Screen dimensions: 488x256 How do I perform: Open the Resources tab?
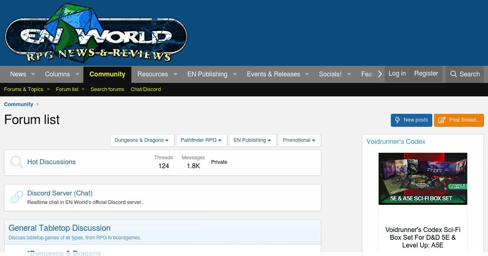[x=152, y=74]
